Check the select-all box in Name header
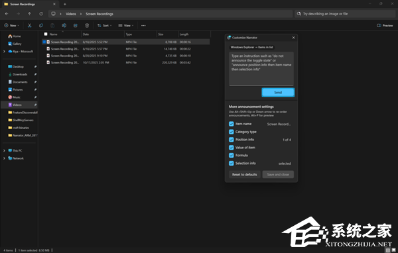Viewport: 398px width, 253px height. pos(46,34)
